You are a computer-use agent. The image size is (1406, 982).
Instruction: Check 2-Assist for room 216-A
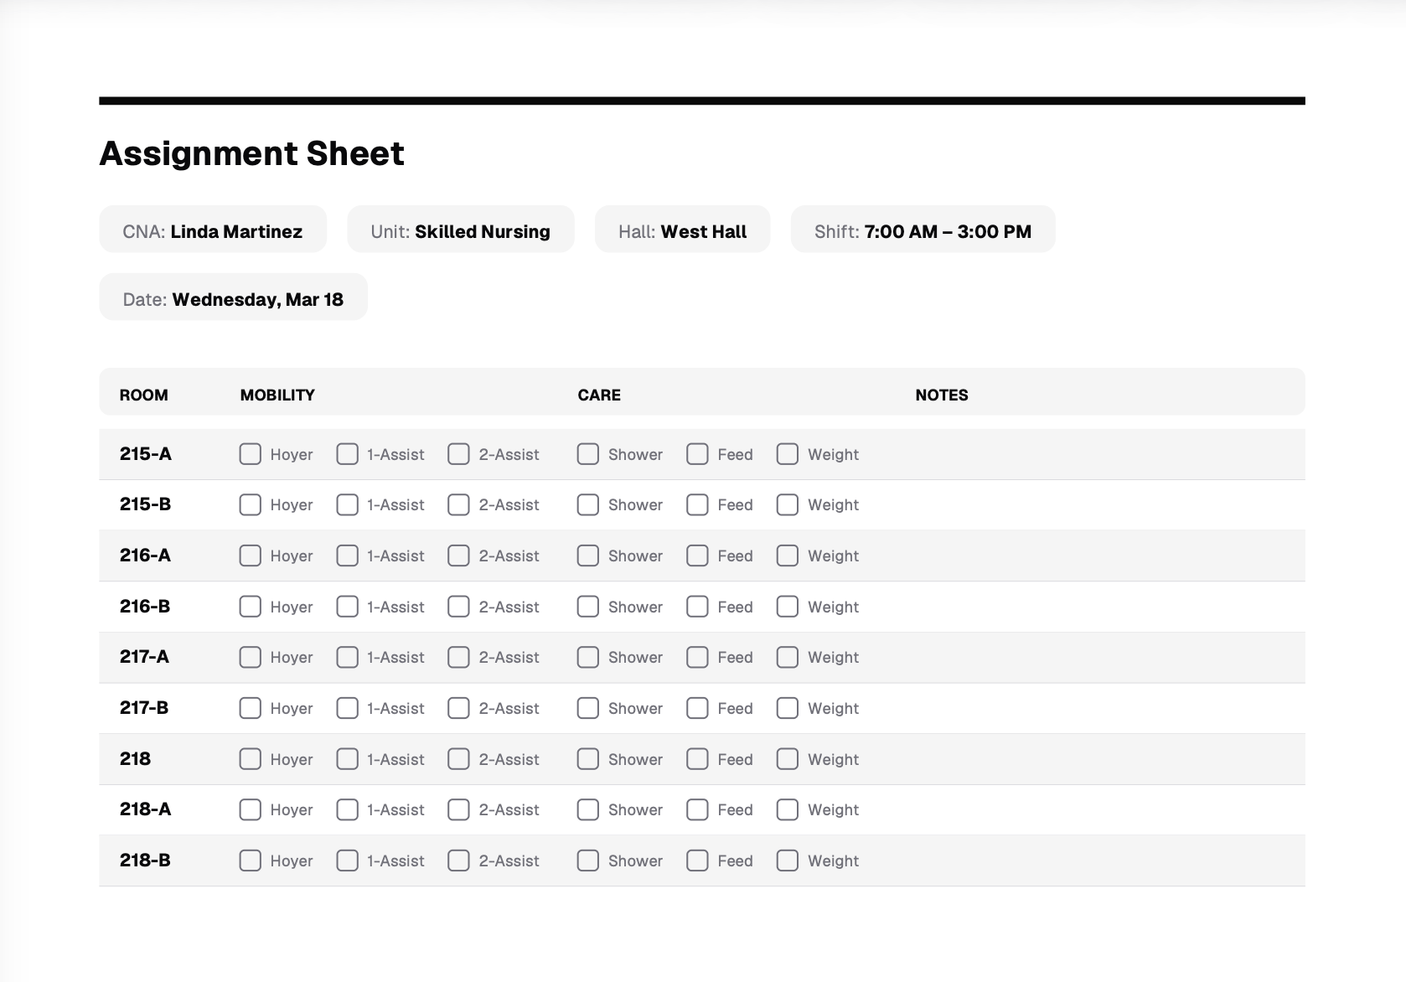tap(458, 556)
